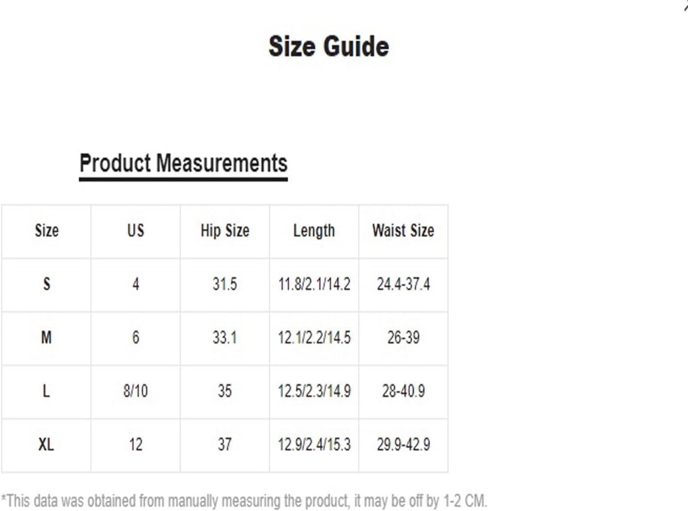
Task: Click length value 12.9/2.4/15.3
Action: (x=314, y=444)
